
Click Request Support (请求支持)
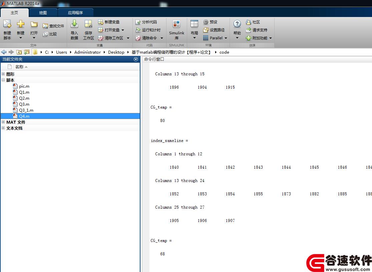point(257,30)
